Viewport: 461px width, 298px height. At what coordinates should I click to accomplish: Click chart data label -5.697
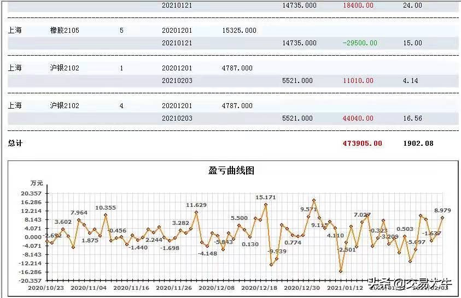(416, 242)
